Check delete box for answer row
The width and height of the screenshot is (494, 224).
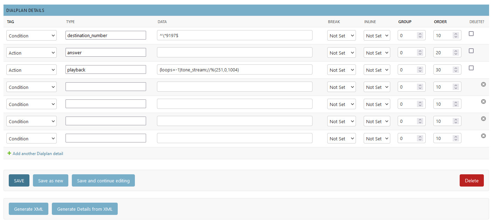[471, 51]
